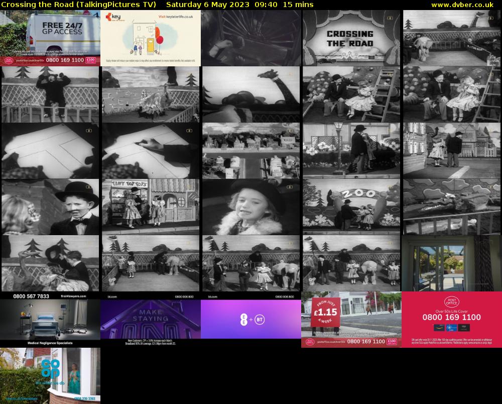Open the red Post Office Over 50s advert
The width and height of the screenshot is (502, 404).
452,320
